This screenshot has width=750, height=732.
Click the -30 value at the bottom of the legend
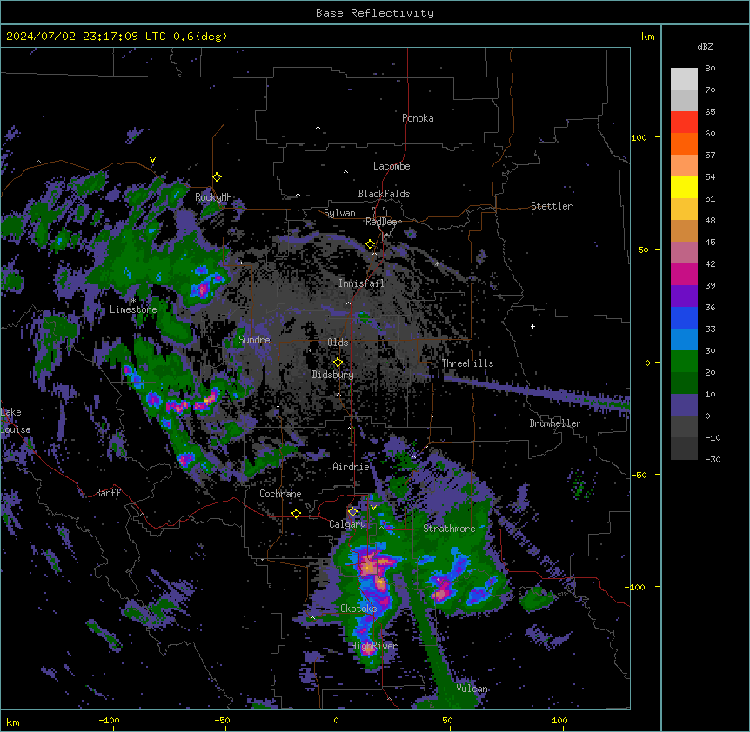point(713,459)
